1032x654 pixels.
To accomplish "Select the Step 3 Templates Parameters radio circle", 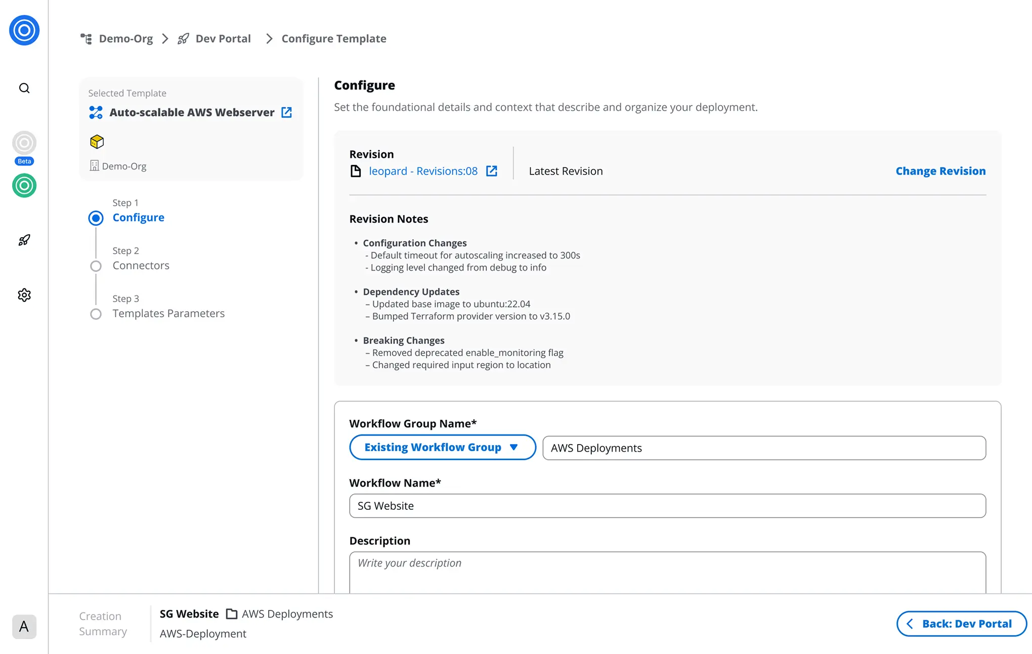I will click(96, 314).
